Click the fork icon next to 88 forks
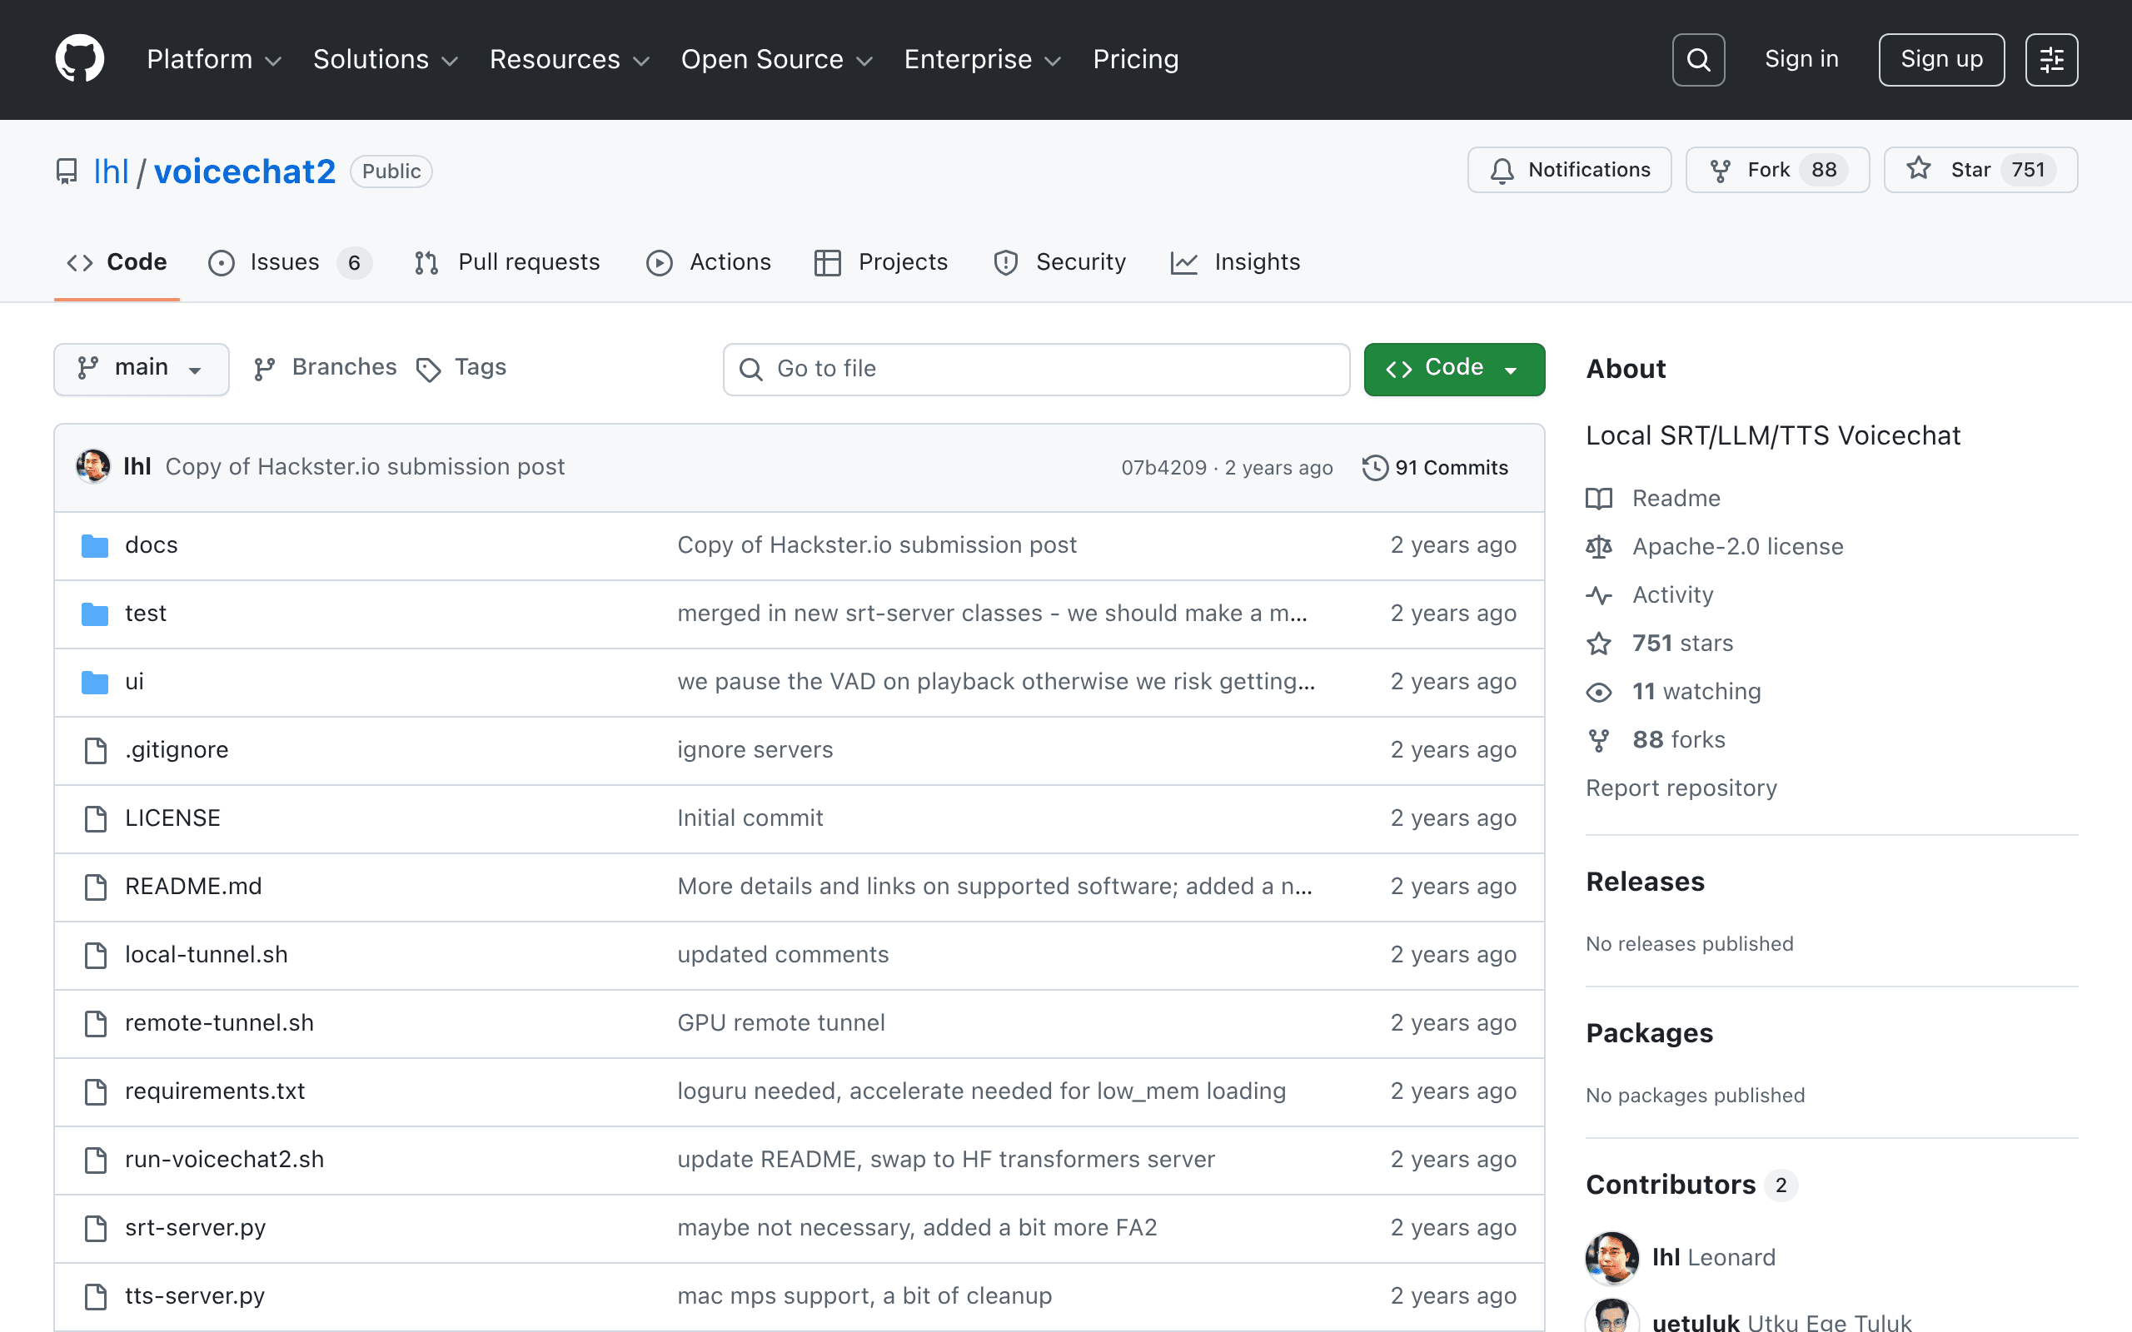This screenshot has height=1332, width=2132. (x=1599, y=741)
